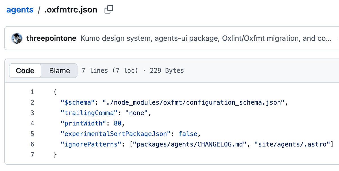Switch to the Code view tab
Viewport: 339px width, 171px height.
point(25,70)
